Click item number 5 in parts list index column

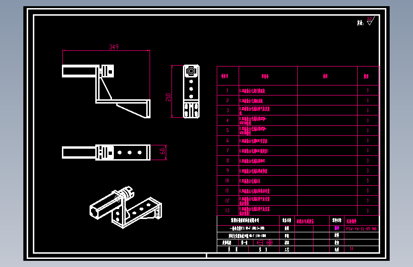(228, 130)
